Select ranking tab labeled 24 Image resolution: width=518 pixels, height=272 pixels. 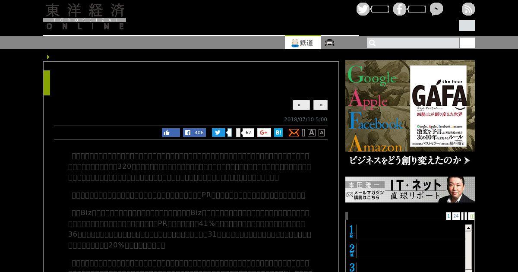[456, 216]
